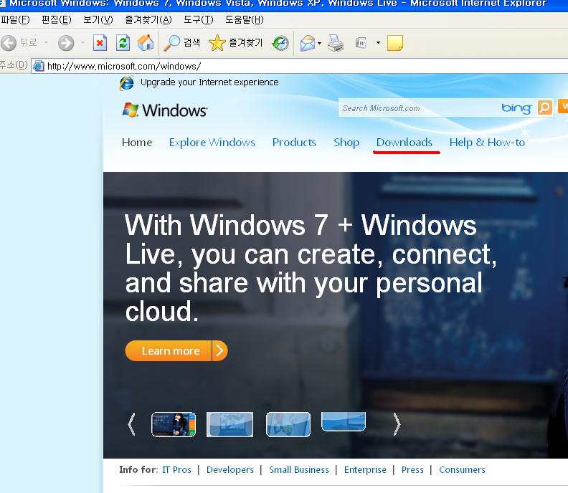Image resolution: width=568 pixels, height=493 pixels.
Task: Click the yellow note icon in the toolbar
Action: [395, 43]
